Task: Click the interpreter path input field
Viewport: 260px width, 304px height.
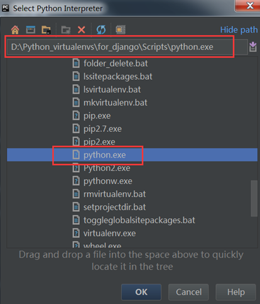Action: click(127, 47)
